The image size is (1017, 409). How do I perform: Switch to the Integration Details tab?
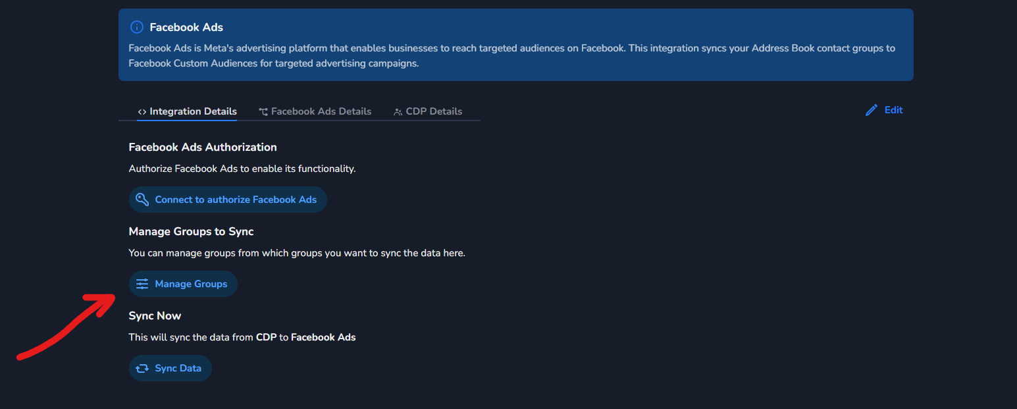tap(193, 111)
